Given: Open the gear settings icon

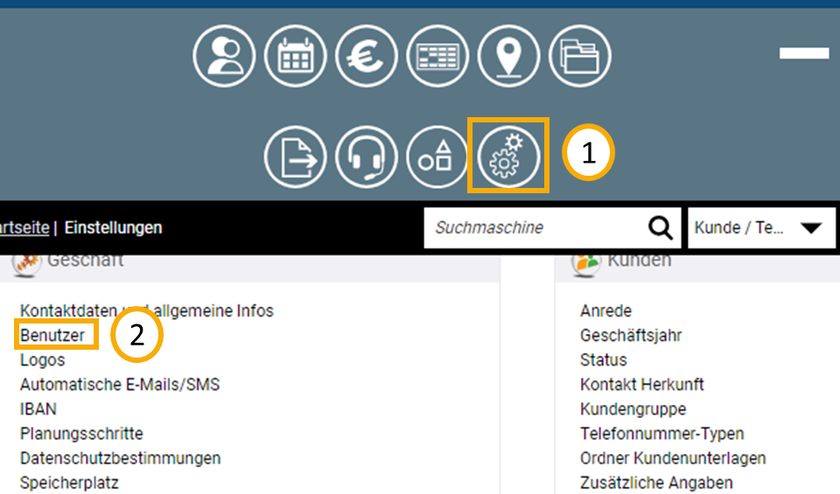Looking at the screenshot, I should tap(508, 157).
